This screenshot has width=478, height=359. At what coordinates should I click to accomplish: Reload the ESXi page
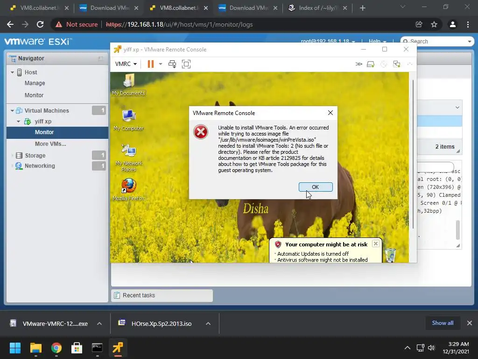coord(40,24)
